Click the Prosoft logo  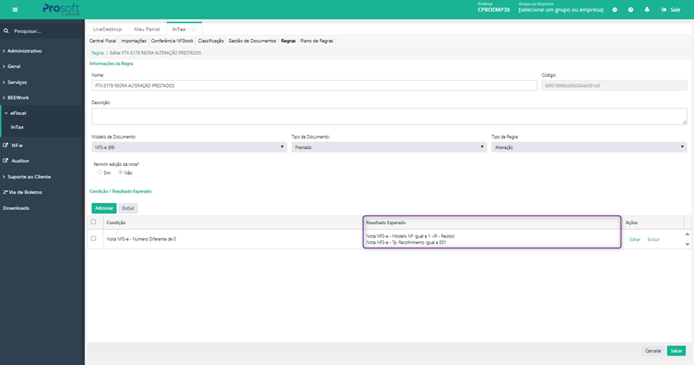click(x=61, y=9)
